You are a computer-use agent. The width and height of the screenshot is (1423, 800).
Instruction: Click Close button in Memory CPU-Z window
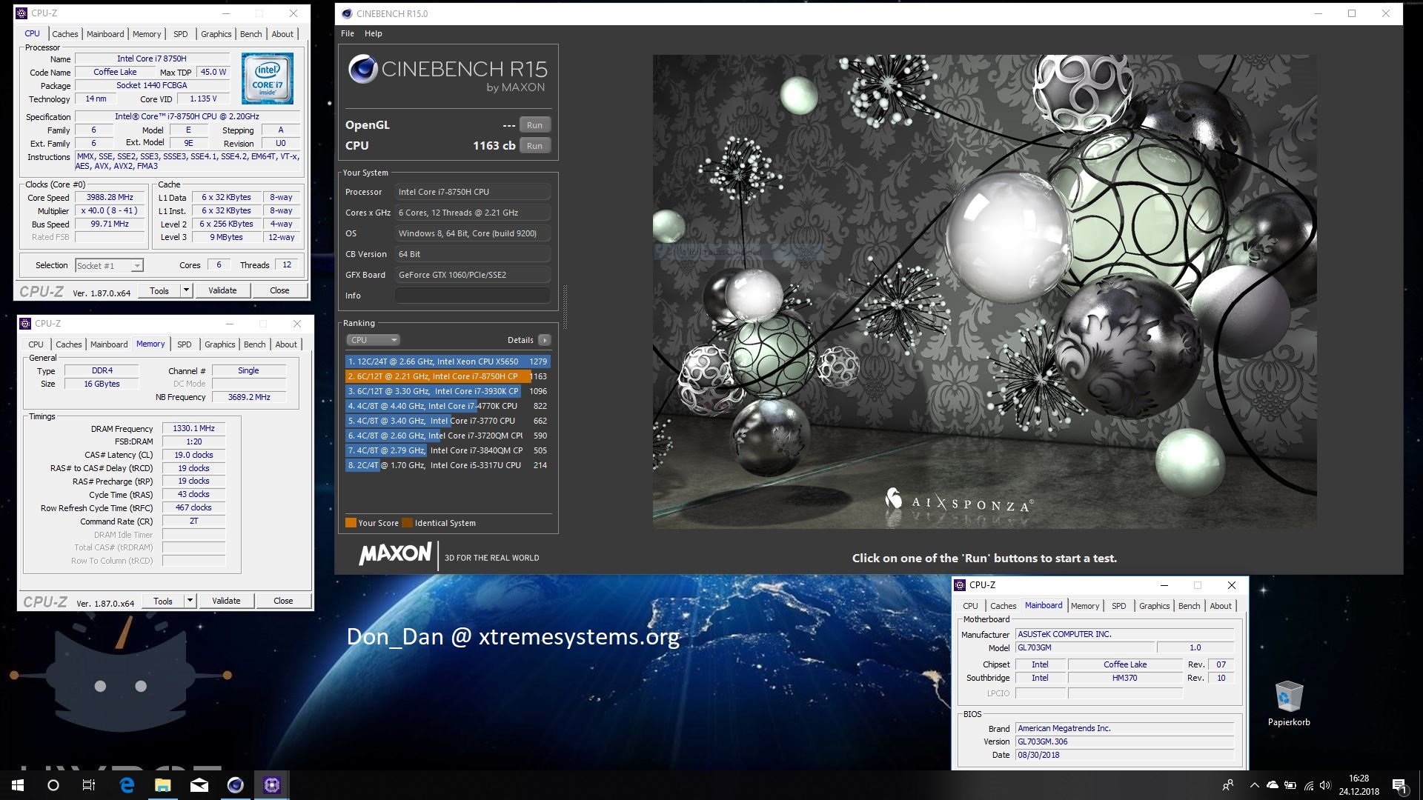coord(283,601)
